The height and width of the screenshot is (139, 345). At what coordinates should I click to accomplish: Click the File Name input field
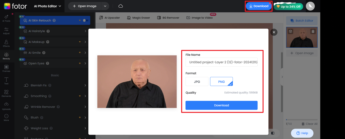tap(222, 62)
